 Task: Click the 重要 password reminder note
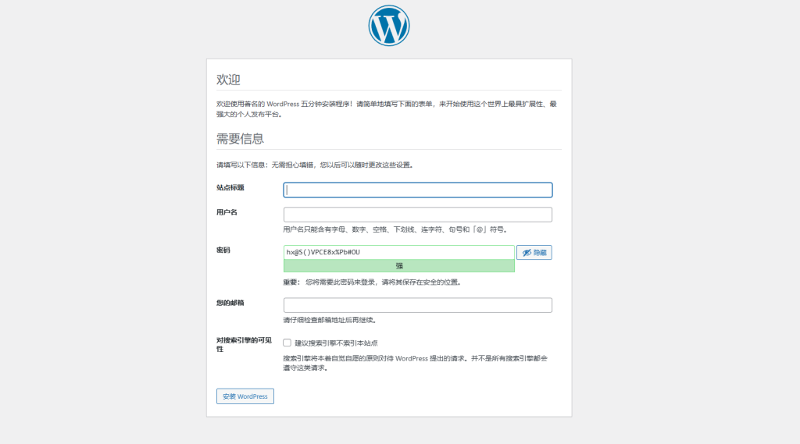point(373,282)
